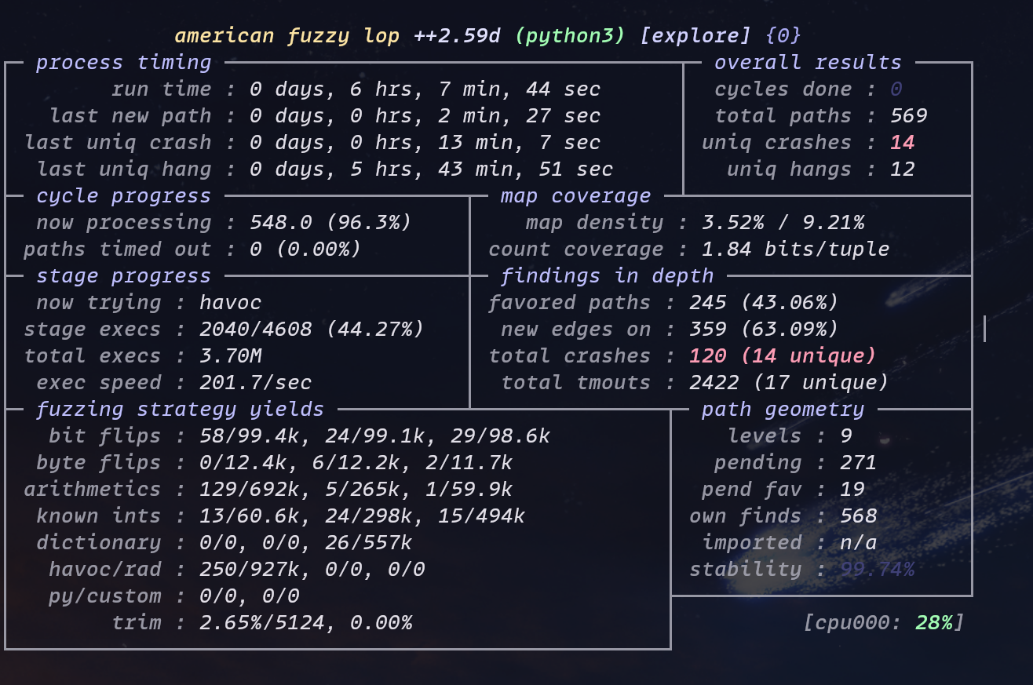Click the "american fuzzy lop" title text
The height and width of the screenshot is (685, 1033).
click(x=287, y=36)
